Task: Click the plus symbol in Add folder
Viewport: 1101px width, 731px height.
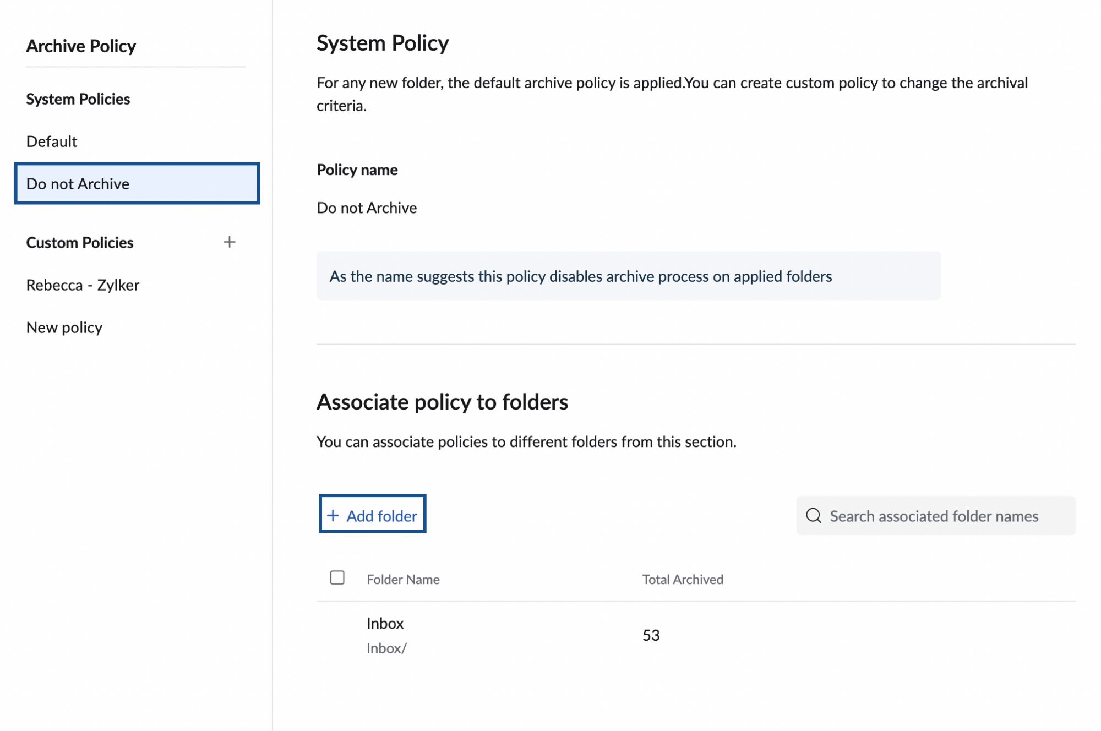Action: [x=333, y=516]
